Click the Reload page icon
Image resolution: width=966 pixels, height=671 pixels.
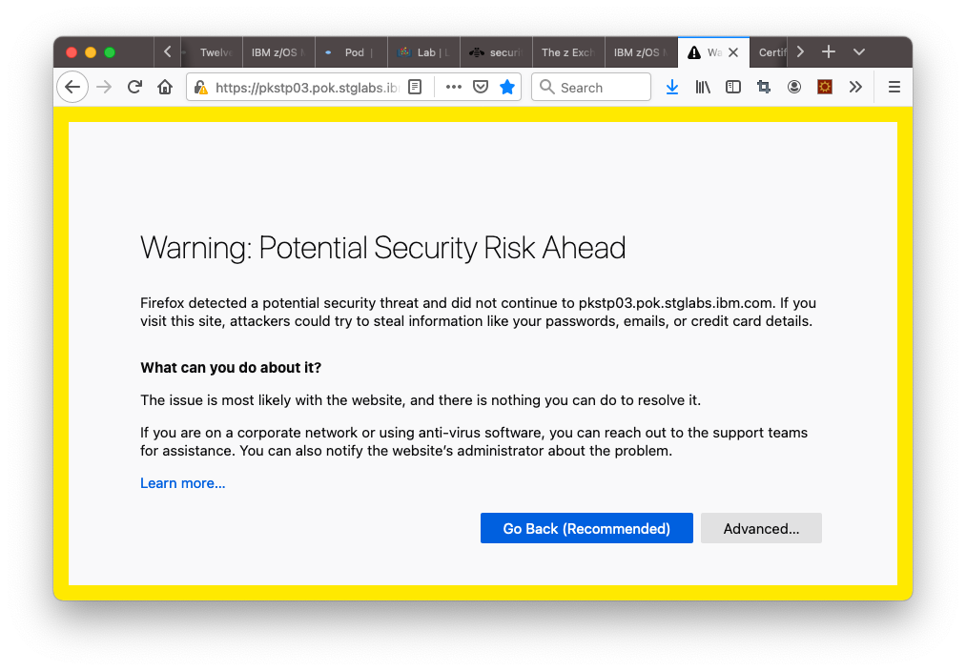click(x=134, y=87)
